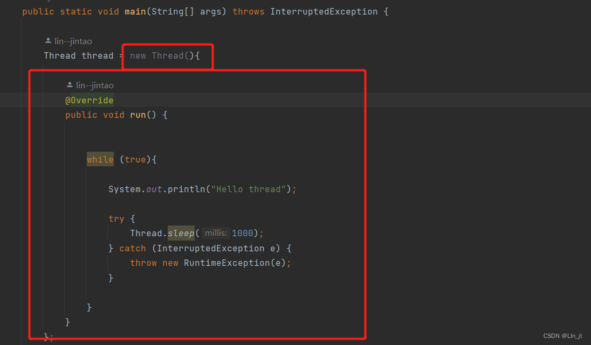Click the throw keyword
This screenshot has width=591, height=345.
click(x=143, y=263)
